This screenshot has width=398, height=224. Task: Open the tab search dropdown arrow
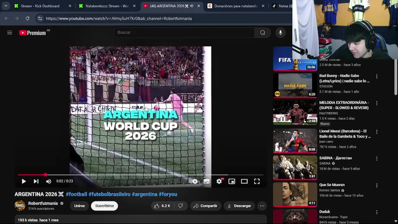tap(6, 6)
